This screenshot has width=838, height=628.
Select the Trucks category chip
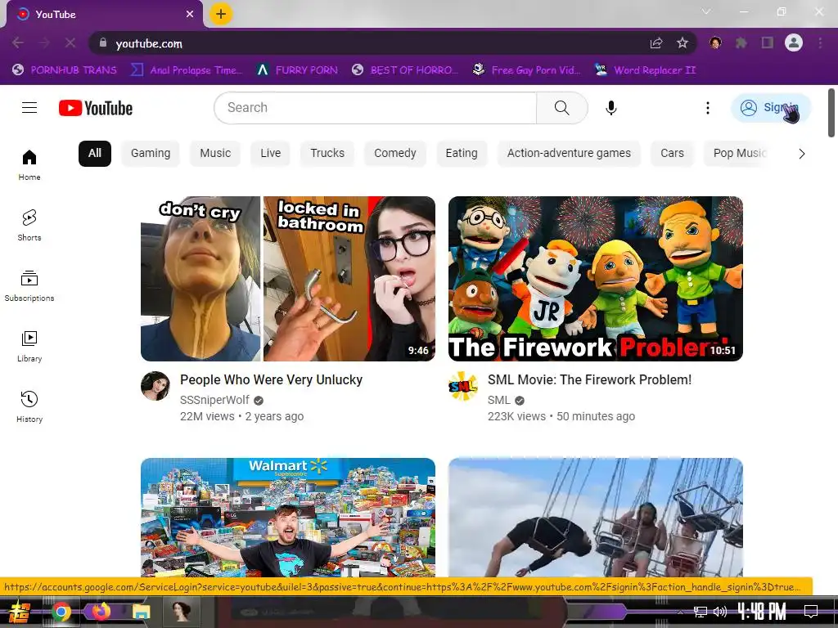(x=327, y=153)
